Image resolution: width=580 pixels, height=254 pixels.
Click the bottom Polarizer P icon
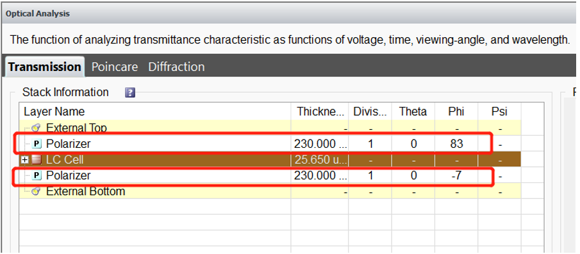37,175
